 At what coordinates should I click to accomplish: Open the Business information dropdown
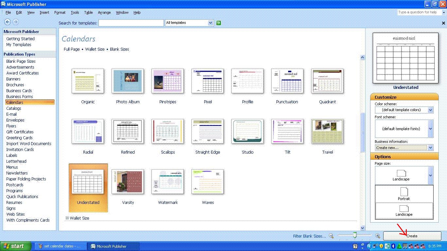[430, 148]
